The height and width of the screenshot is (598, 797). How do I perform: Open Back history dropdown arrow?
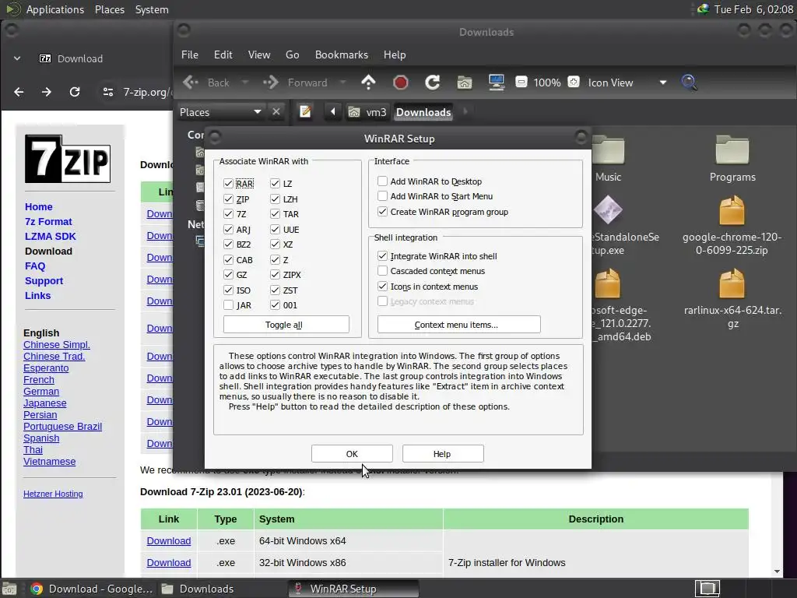click(x=245, y=83)
